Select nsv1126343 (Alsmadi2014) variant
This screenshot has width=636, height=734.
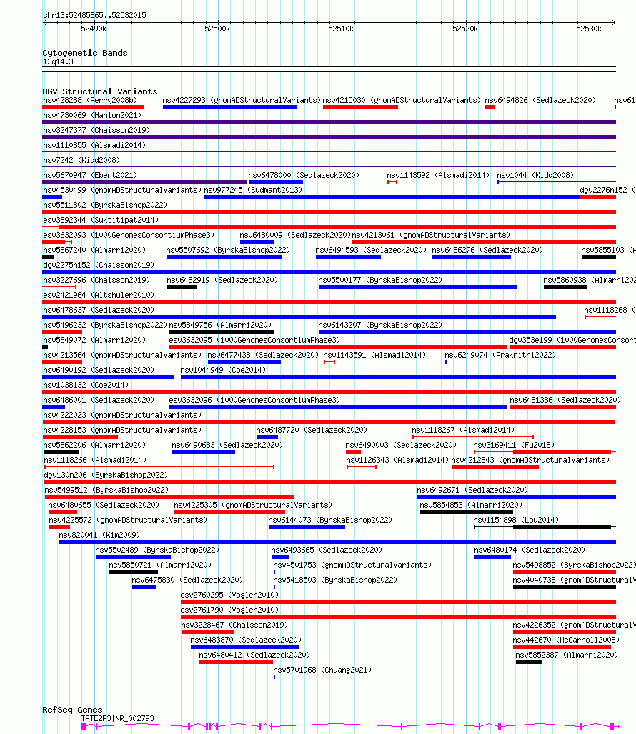(362, 467)
